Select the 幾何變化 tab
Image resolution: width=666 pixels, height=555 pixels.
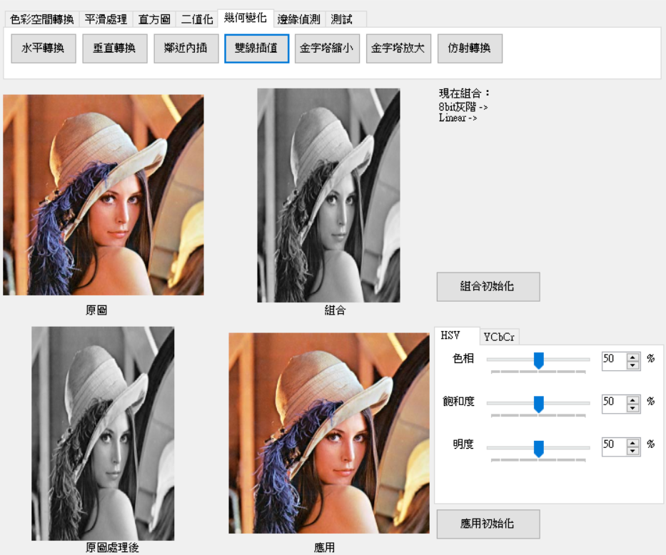pyautogui.click(x=246, y=19)
